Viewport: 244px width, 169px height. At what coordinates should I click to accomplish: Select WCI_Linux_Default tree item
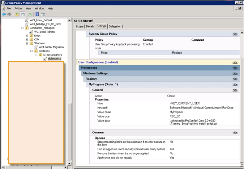click(41, 20)
